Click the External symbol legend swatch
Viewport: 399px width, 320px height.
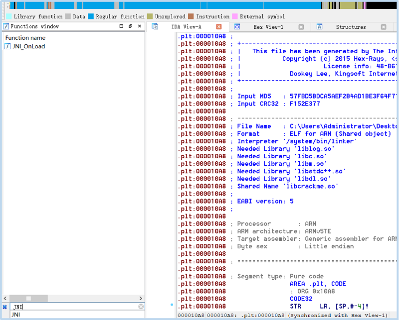point(235,16)
